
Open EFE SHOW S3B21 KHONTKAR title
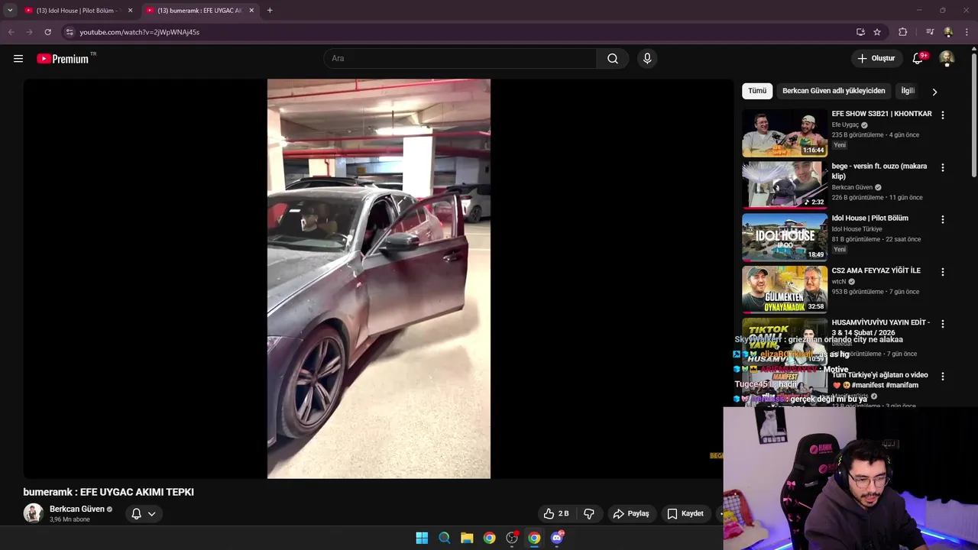click(882, 114)
